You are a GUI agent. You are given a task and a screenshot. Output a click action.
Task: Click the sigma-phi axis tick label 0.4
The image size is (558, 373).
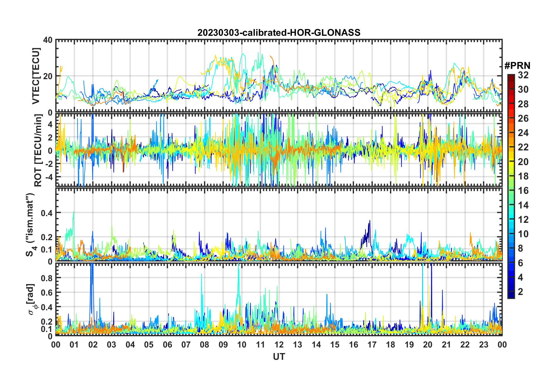click(47, 307)
